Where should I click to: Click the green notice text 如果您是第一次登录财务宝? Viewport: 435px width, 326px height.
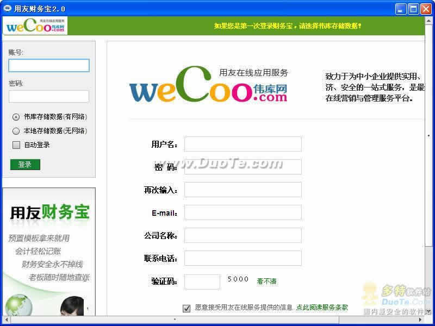coord(288,26)
